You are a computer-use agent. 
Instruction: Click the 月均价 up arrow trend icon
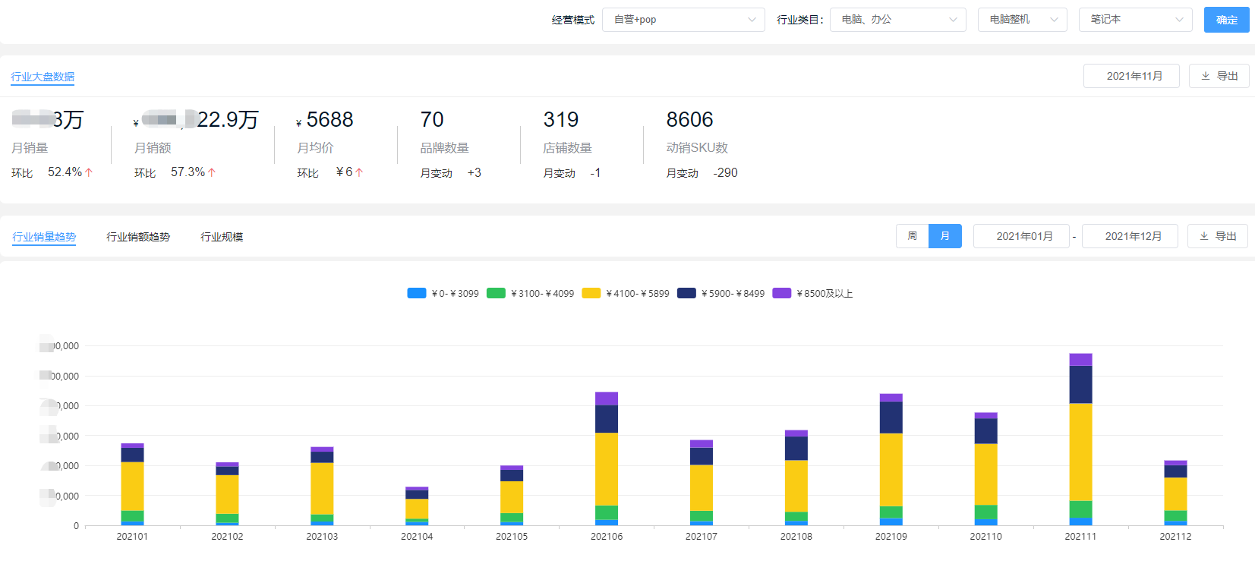(359, 172)
